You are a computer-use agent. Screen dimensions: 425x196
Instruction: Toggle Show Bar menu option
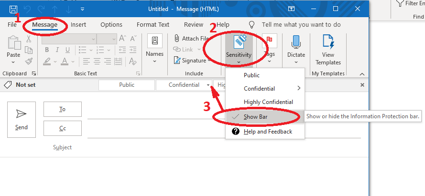tap(265, 117)
